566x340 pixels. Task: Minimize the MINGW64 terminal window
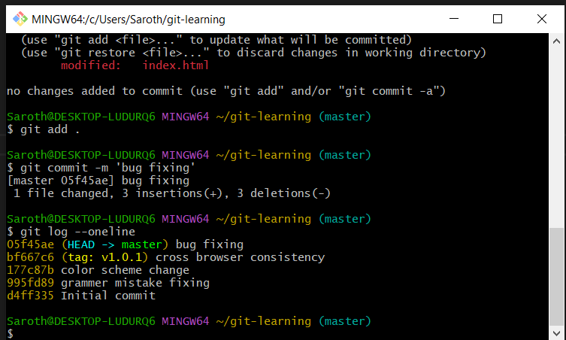click(x=454, y=19)
